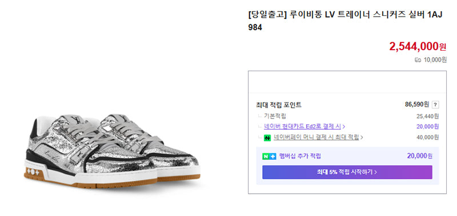The width and height of the screenshot is (457, 216).
Task: Click the 25,440원 basic points amount
Action: (x=427, y=116)
